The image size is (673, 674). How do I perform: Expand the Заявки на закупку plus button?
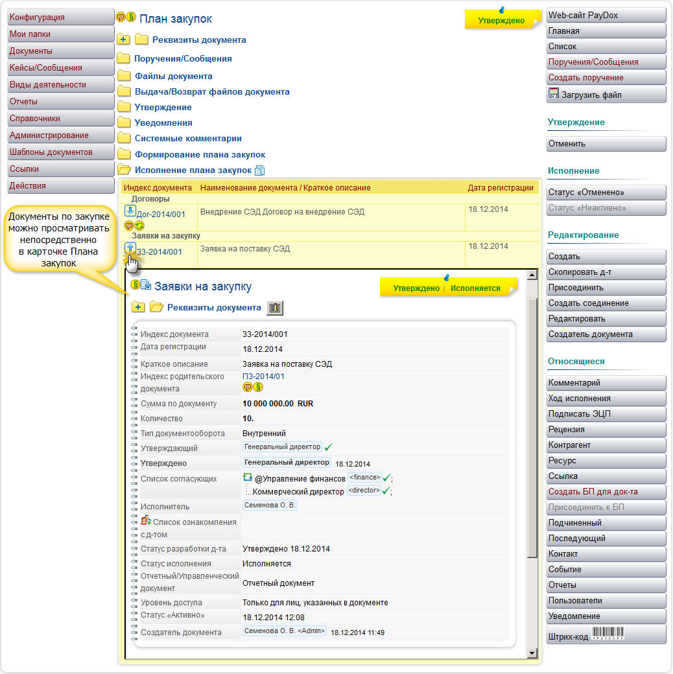click(x=138, y=308)
